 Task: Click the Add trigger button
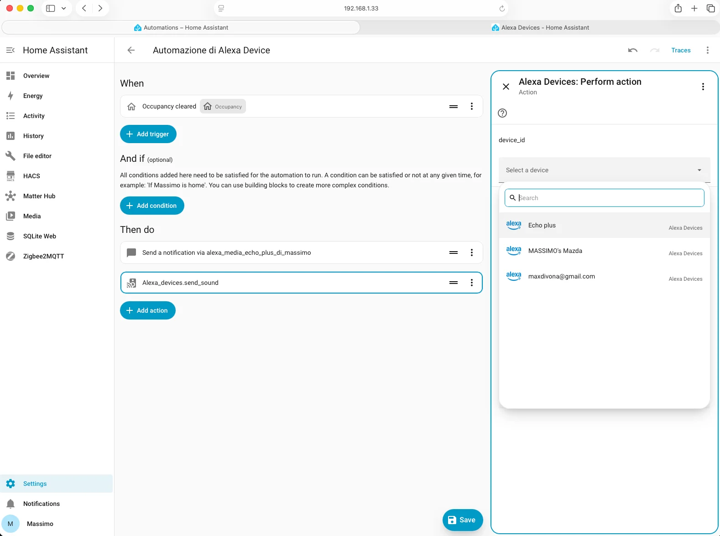click(x=148, y=134)
